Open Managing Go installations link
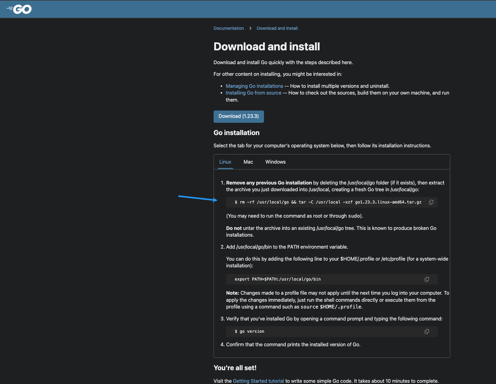496x384 pixels. click(254, 86)
